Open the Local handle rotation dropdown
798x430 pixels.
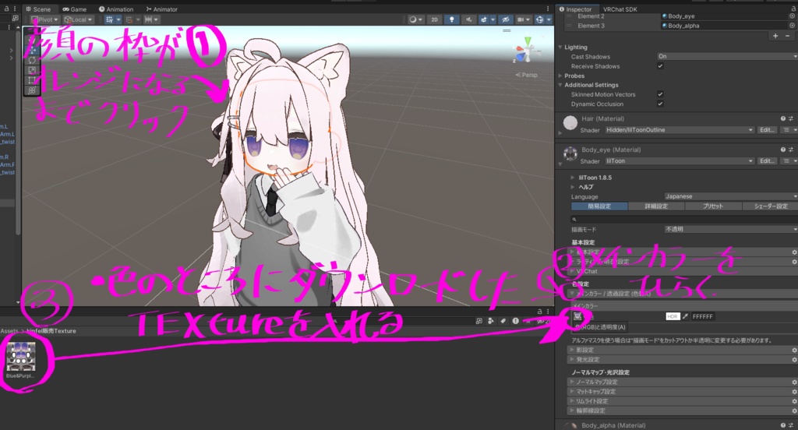pyautogui.click(x=78, y=19)
